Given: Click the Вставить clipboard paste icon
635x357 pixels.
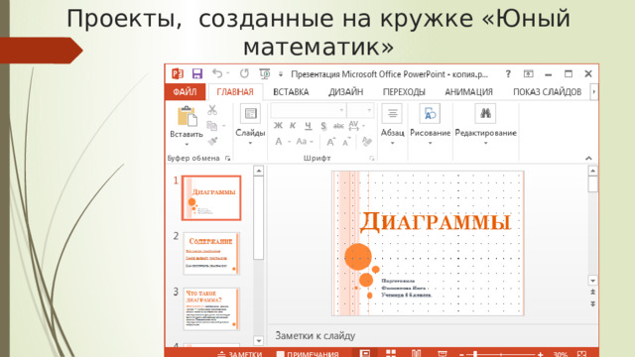Looking at the screenshot, I should click(187, 117).
